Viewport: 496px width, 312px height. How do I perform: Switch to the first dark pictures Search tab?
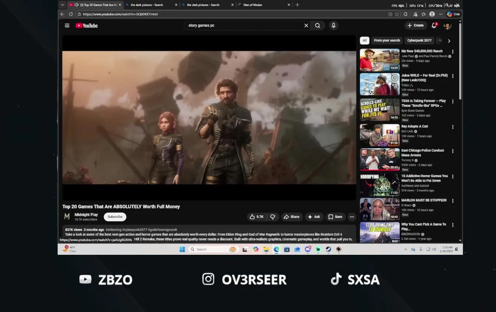[x=152, y=5]
